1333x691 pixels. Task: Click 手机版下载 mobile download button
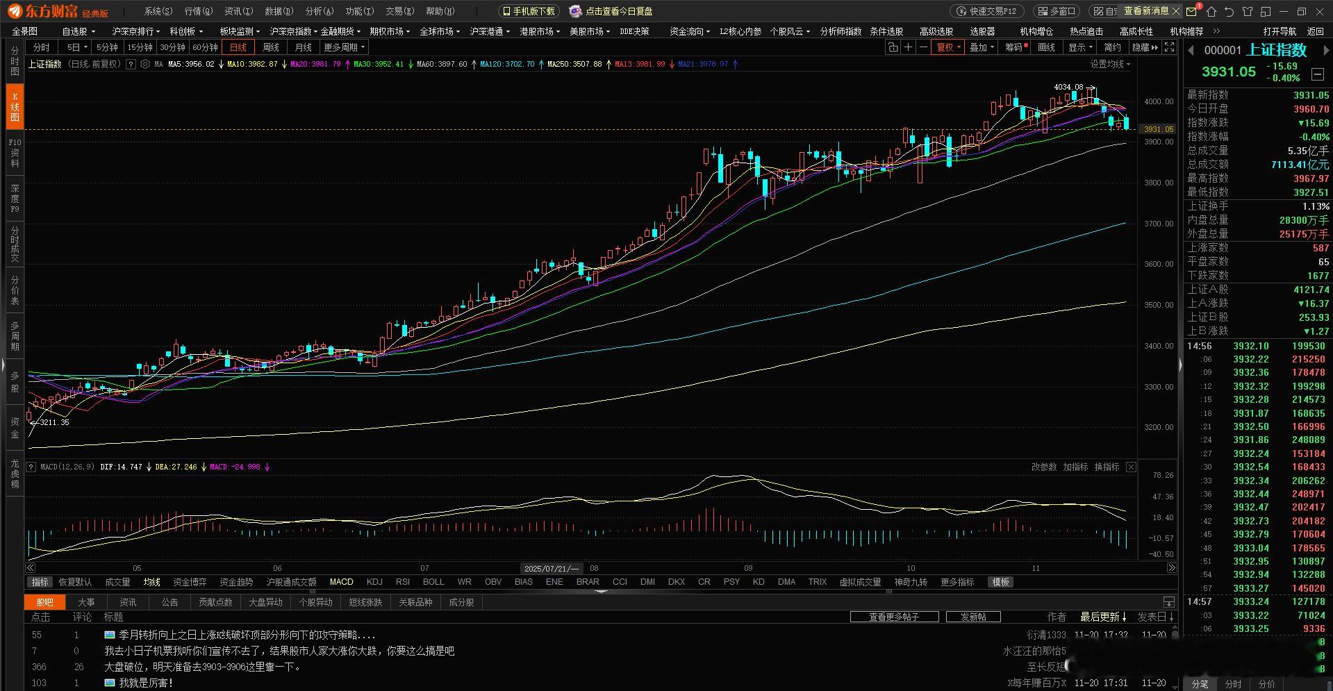529,11
